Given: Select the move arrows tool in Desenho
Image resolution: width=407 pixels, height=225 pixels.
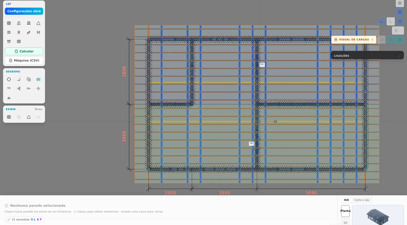Looking at the screenshot, I should (38, 88).
